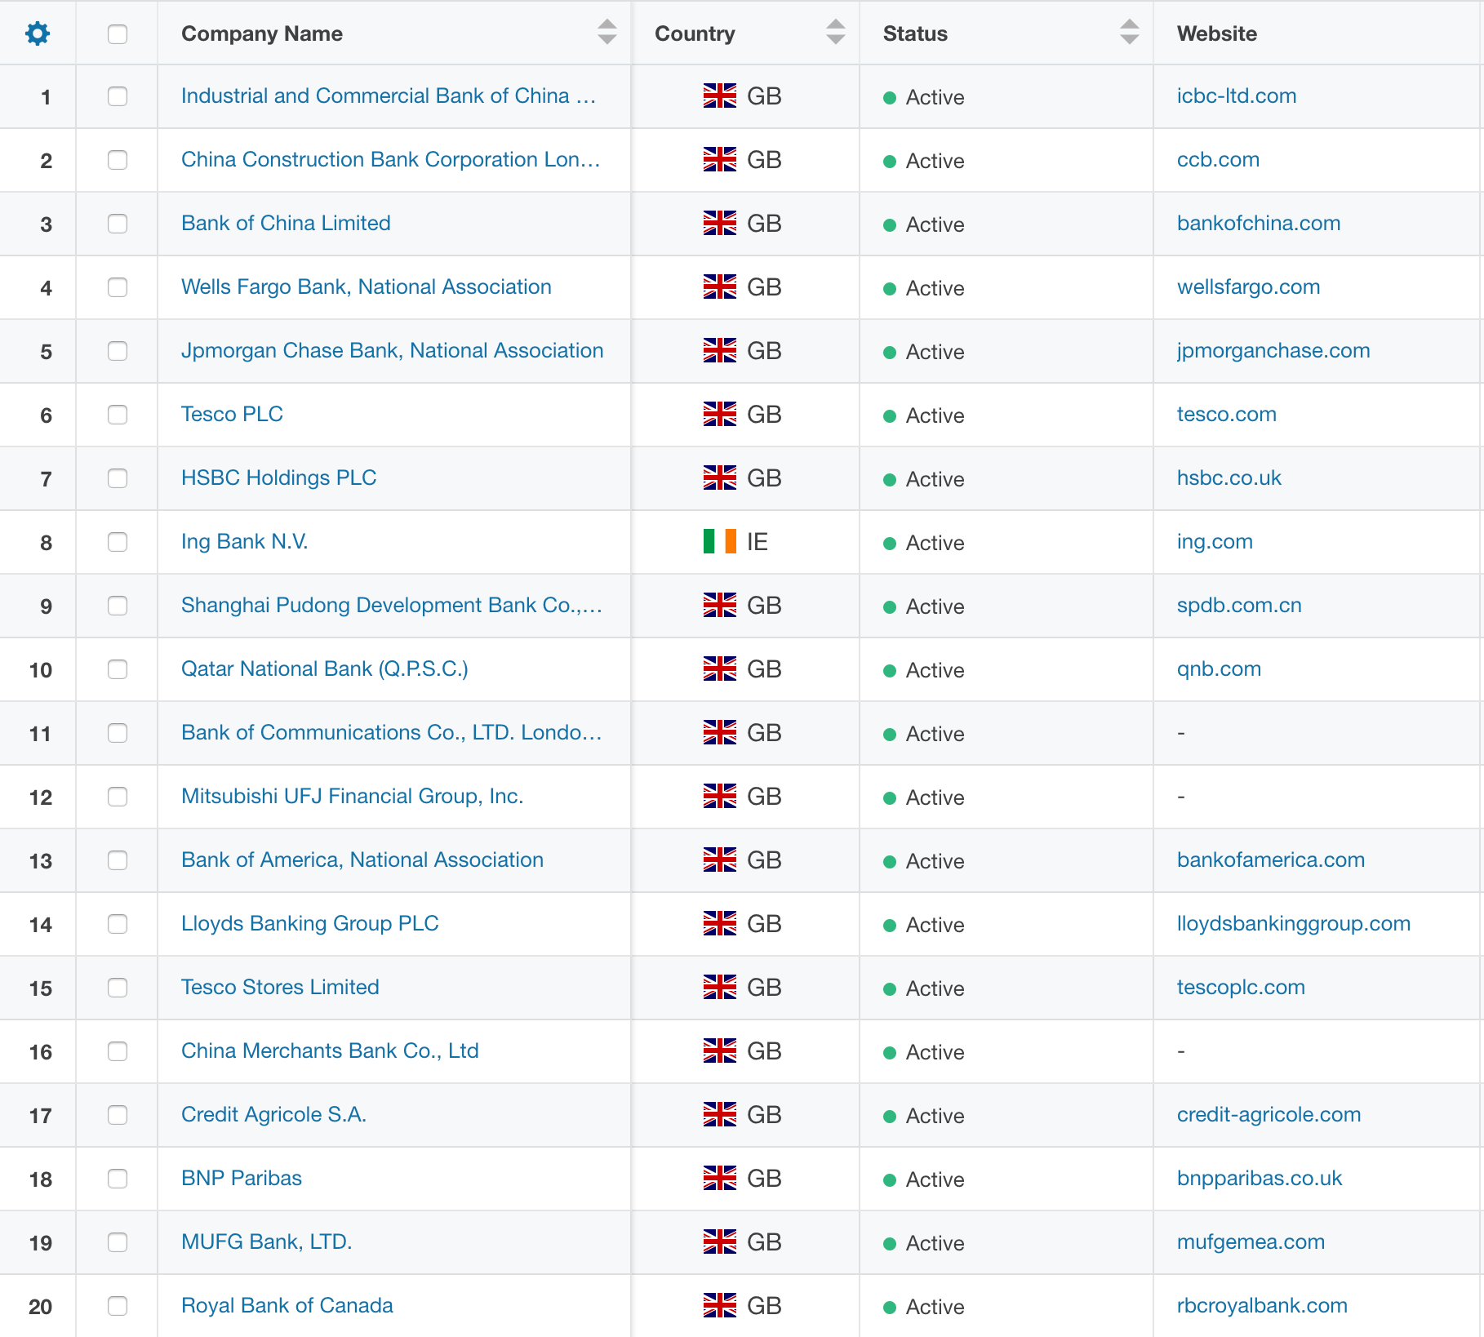
Task: Select checkbox for Shanghai Pudong Development Bank row
Action: click(118, 606)
